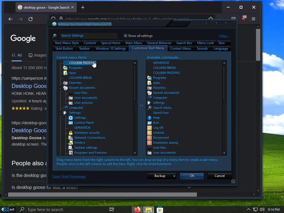Open Microsoft Store from the taskbar
Image resolution: width=284 pixels, height=213 pixels.
(160, 210)
